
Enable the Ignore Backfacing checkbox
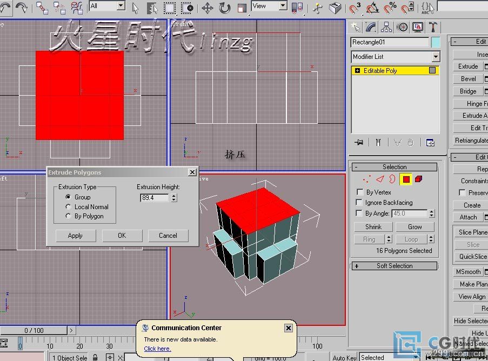[360, 203]
